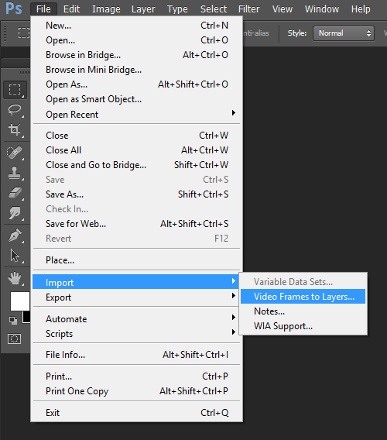Image resolution: width=387 pixels, height=440 pixels.
Task: Choose Open... with Ctrl+O shortcut
Action: point(136,40)
